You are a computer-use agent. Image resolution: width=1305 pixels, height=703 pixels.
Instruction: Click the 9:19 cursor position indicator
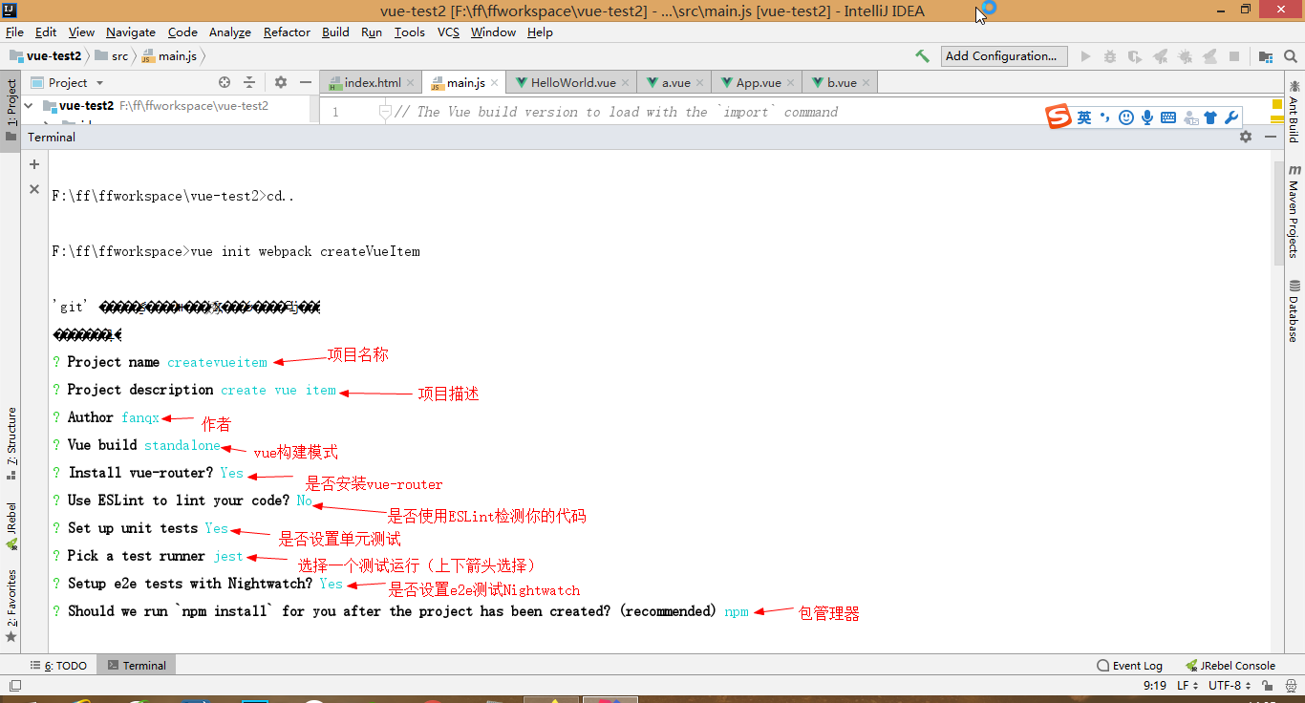[x=1155, y=686]
